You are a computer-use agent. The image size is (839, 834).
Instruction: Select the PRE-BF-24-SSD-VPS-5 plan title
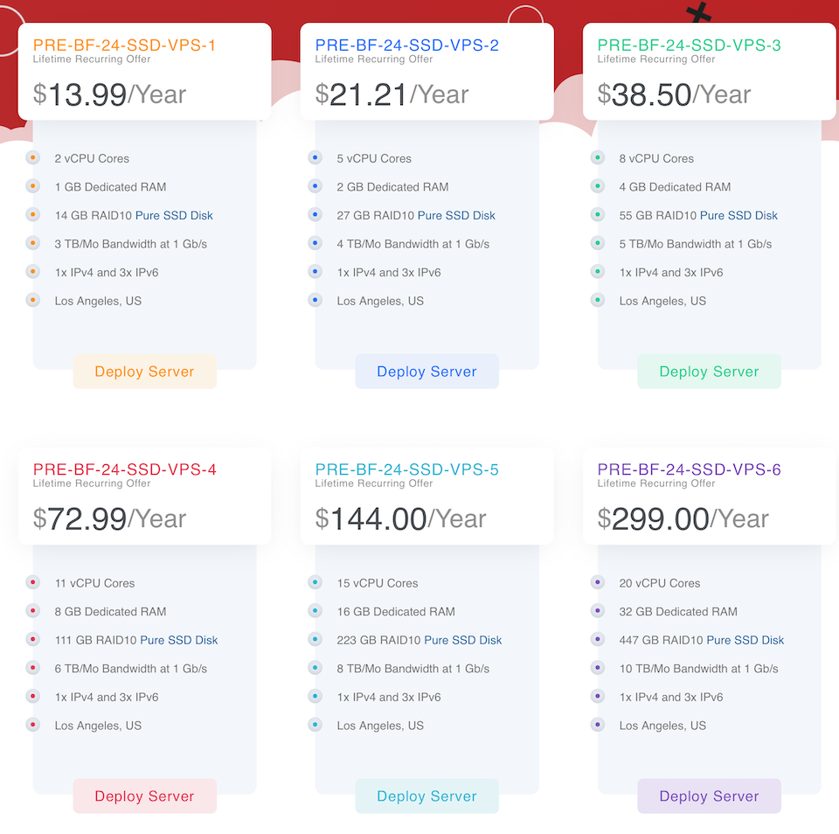pyautogui.click(x=406, y=469)
